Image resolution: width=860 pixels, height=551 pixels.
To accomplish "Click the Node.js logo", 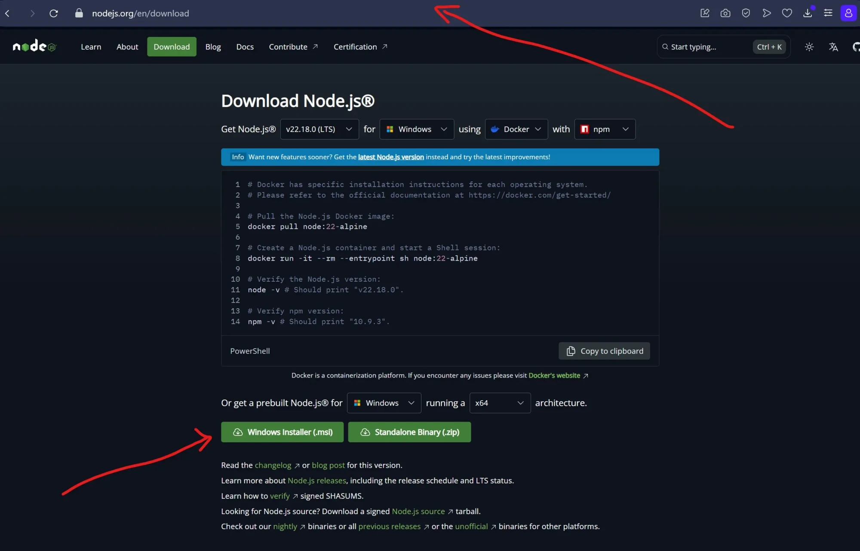I will (34, 46).
